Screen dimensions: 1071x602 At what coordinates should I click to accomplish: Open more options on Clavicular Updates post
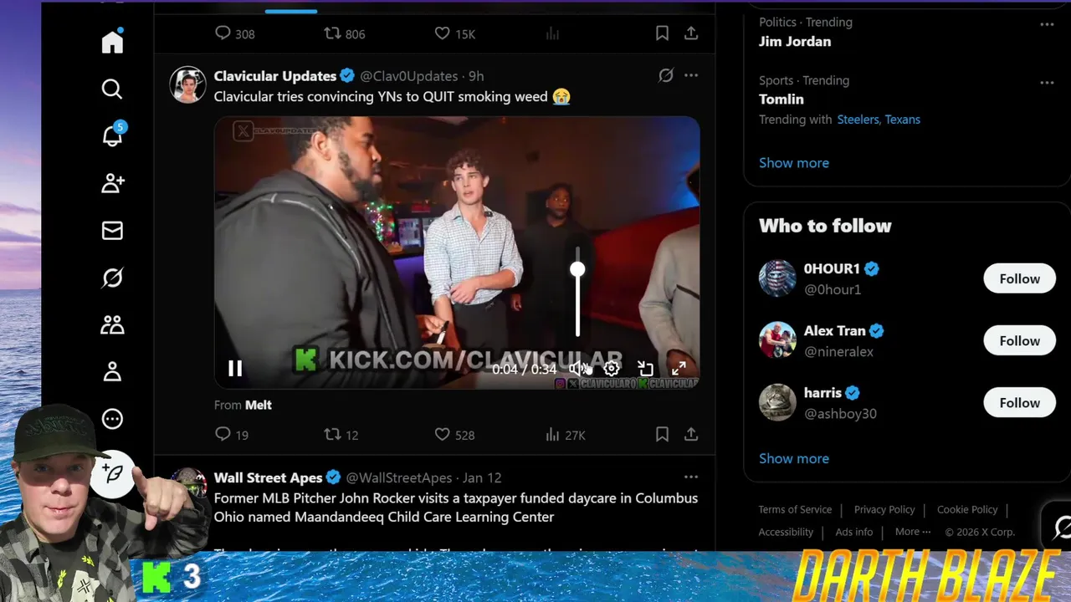click(x=691, y=75)
